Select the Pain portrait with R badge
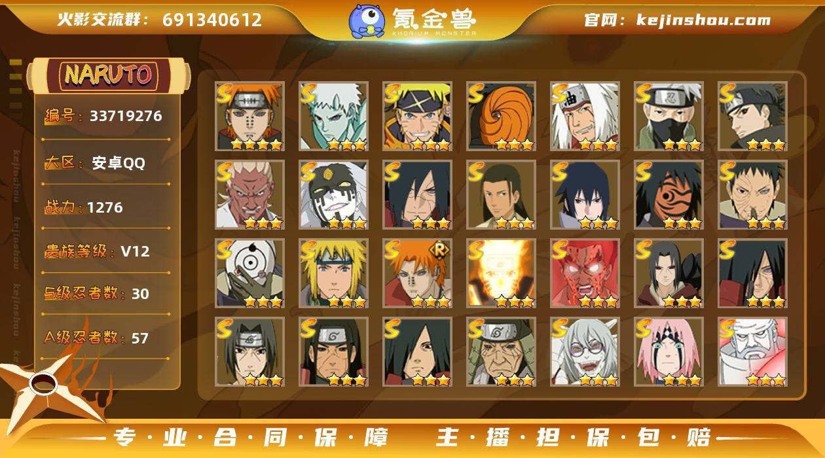The height and width of the screenshot is (458, 825). (417, 273)
